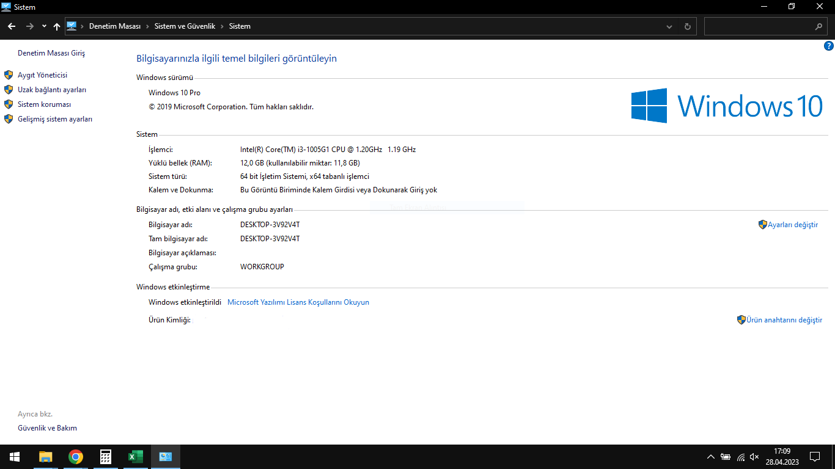Click the 64 bit İşletim Sistemi text
This screenshot has height=469, width=835.
click(304, 176)
